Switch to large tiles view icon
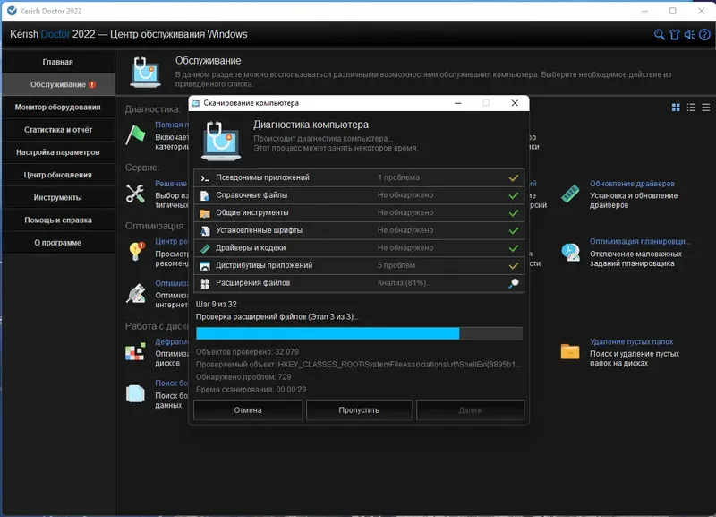Image resolution: width=716 pixels, height=517 pixels. click(x=676, y=108)
